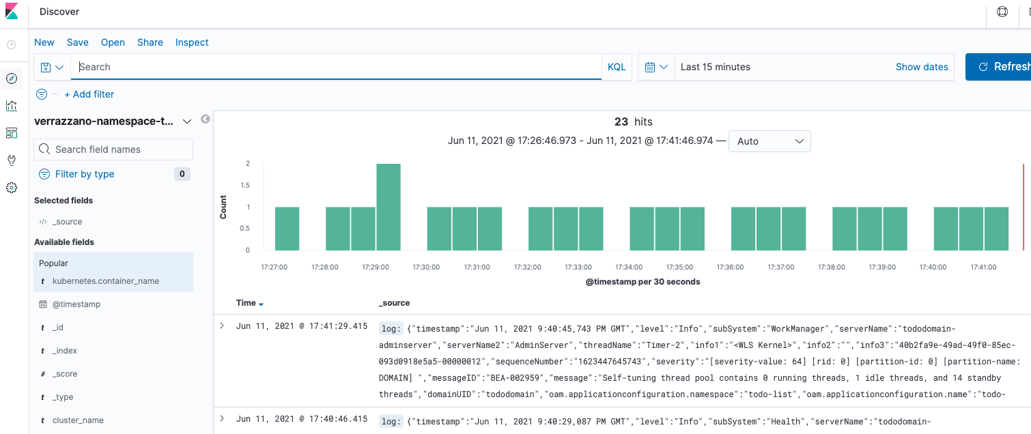This screenshot has height=434, width=1031.
Task: Open Discover via compass sidebar icon
Action: coord(12,78)
